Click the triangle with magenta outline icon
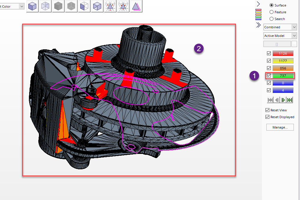The image size is (300, 200). tap(136, 6)
